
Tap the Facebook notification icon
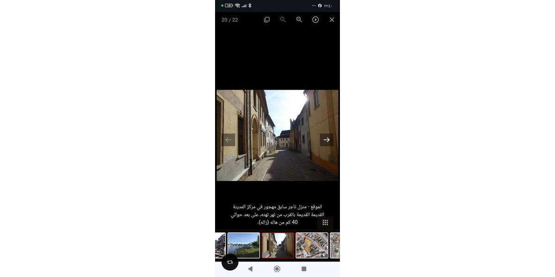point(320,6)
